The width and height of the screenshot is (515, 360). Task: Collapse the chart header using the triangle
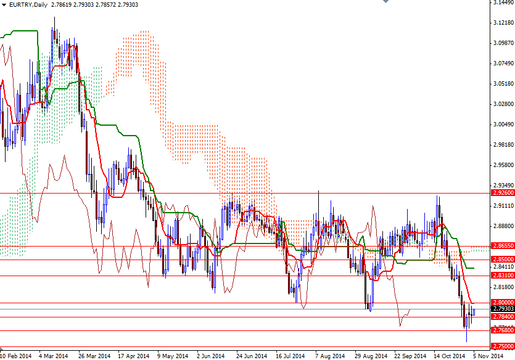[4, 4]
